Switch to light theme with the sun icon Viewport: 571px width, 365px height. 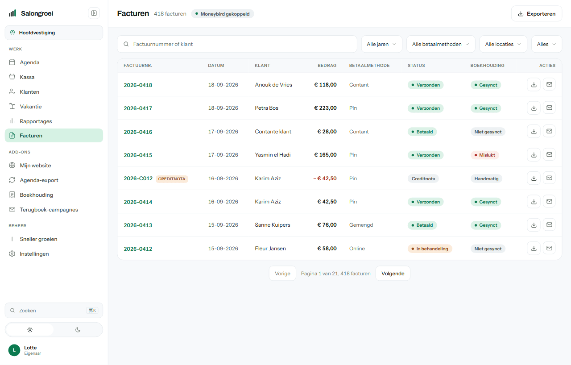click(30, 330)
